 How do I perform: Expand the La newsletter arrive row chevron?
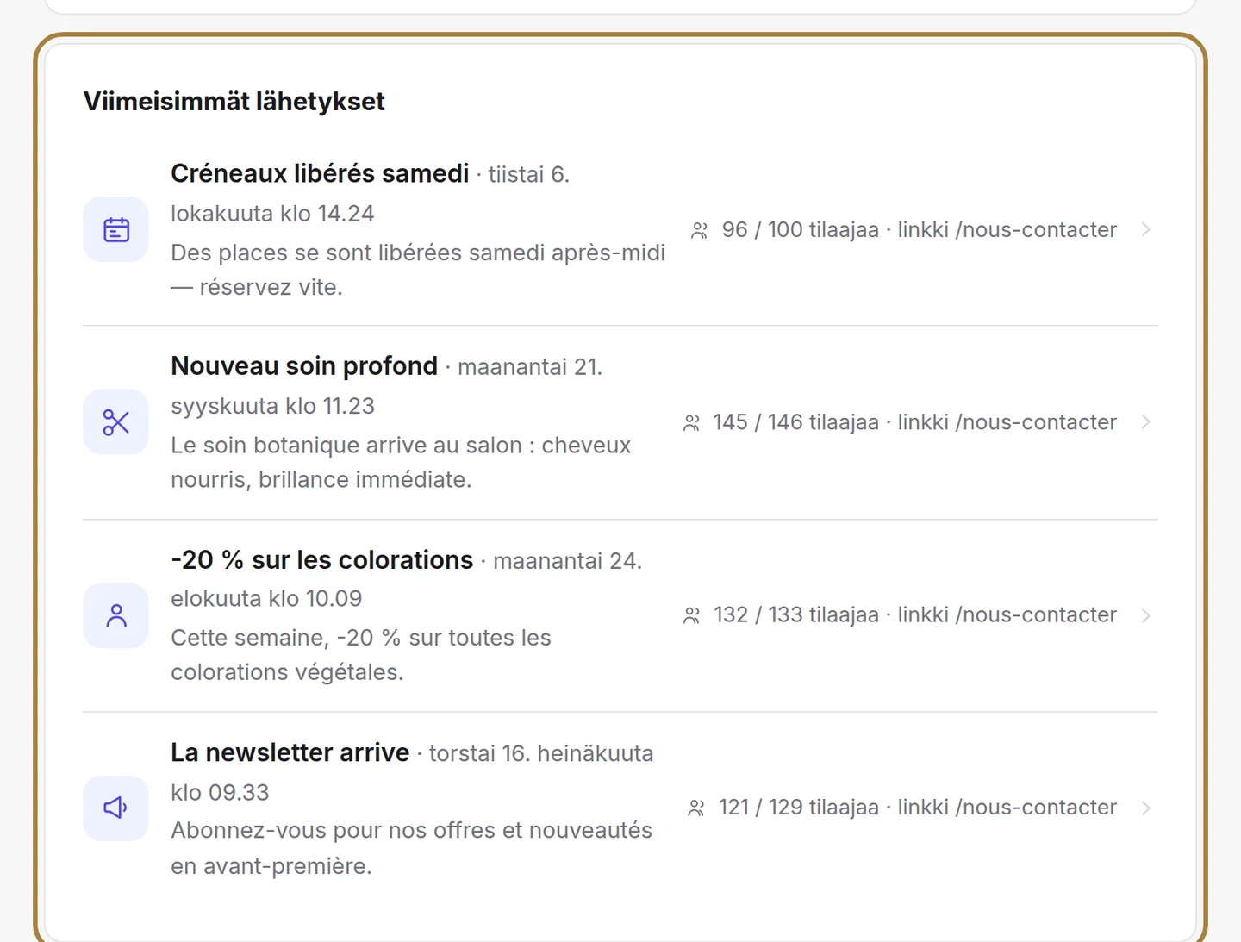[x=1146, y=808]
